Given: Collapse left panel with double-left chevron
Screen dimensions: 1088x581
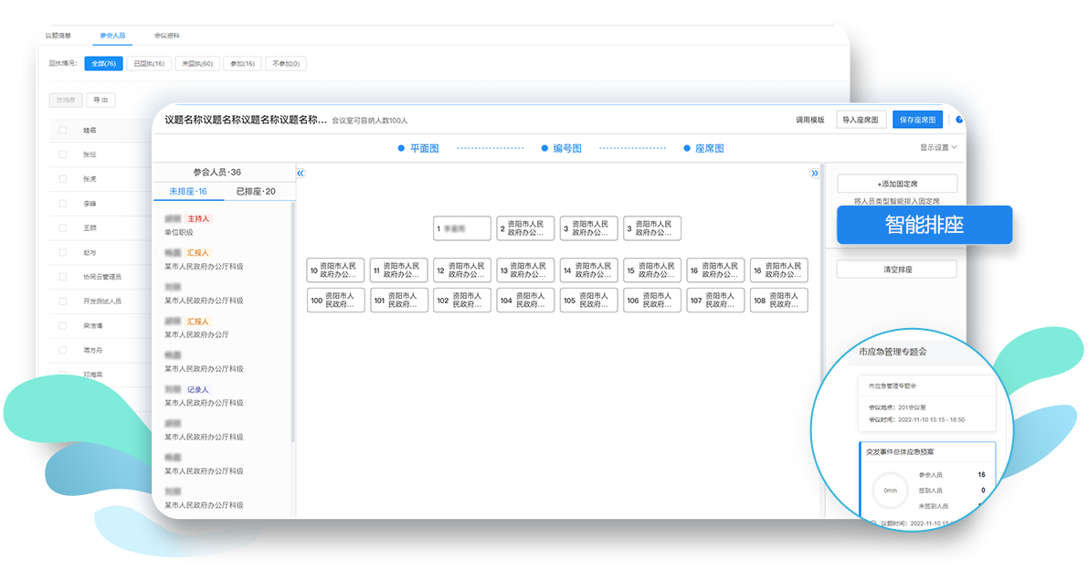Looking at the screenshot, I should (x=301, y=173).
